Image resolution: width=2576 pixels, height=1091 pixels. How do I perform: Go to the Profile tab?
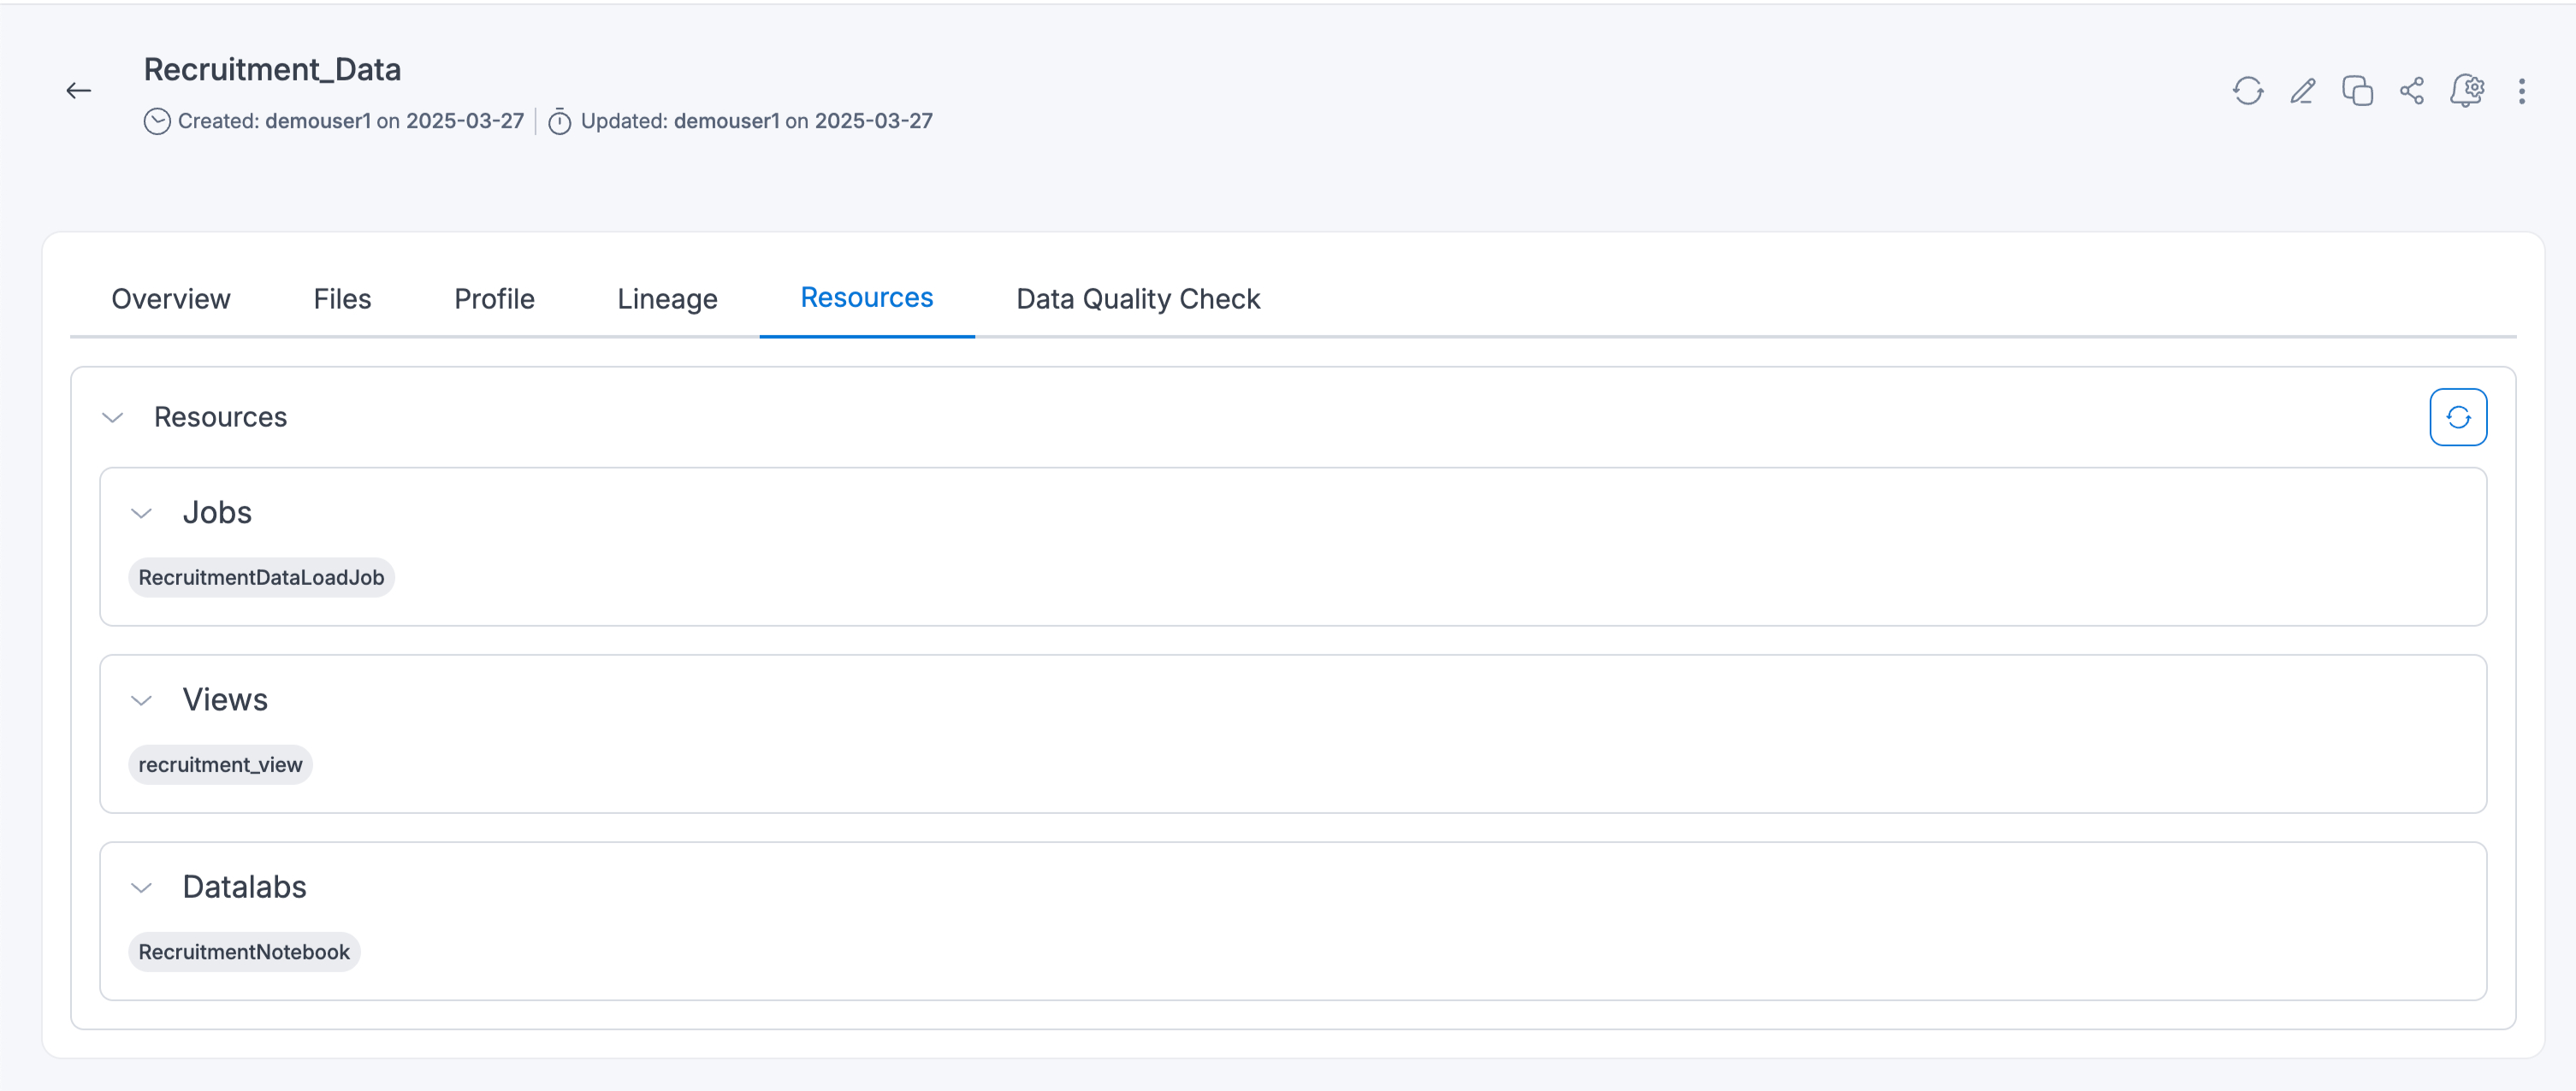[494, 298]
